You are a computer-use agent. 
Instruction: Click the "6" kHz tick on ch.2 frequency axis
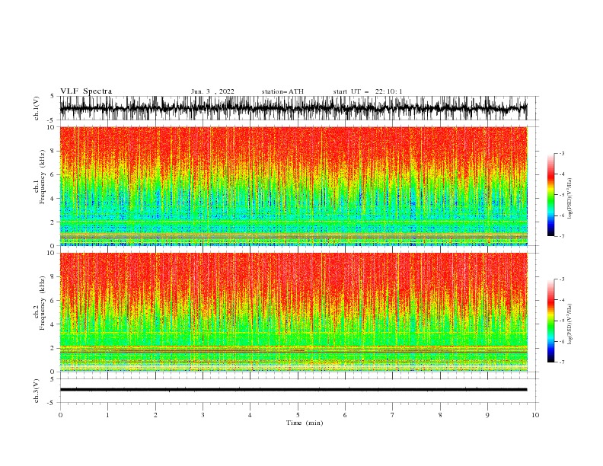52,301
